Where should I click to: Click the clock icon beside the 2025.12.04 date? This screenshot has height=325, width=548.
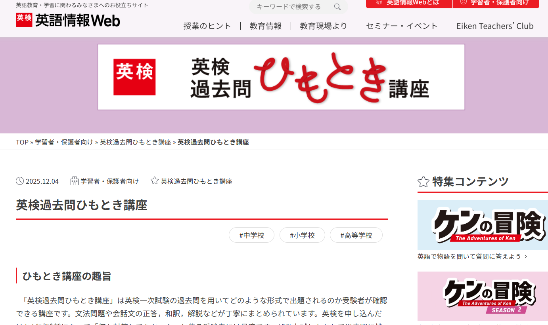pos(20,181)
